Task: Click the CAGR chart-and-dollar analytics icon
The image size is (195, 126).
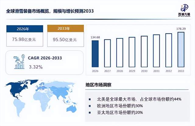Action: [19, 62]
